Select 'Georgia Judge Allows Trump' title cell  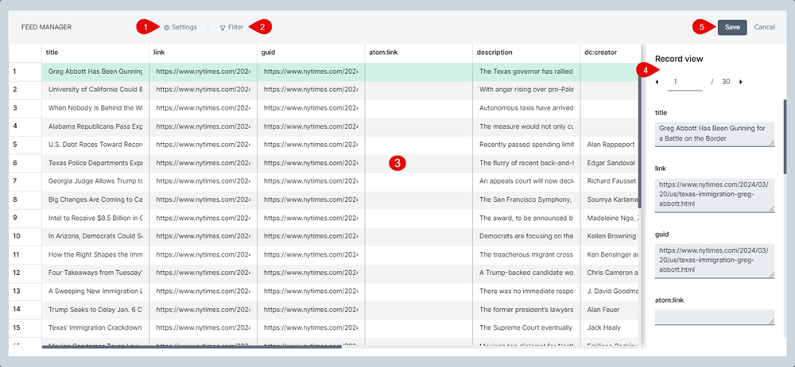point(95,181)
